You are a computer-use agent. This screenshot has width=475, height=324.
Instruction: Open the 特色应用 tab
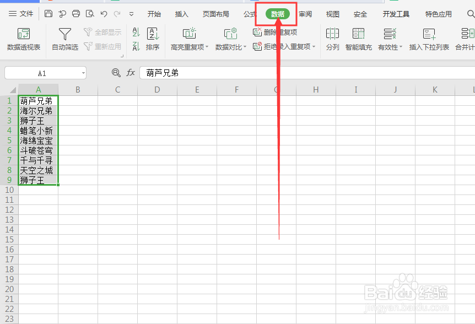438,14
